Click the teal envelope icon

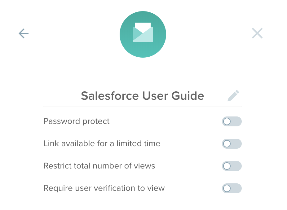pyautogui.click(x=143, y=33)
